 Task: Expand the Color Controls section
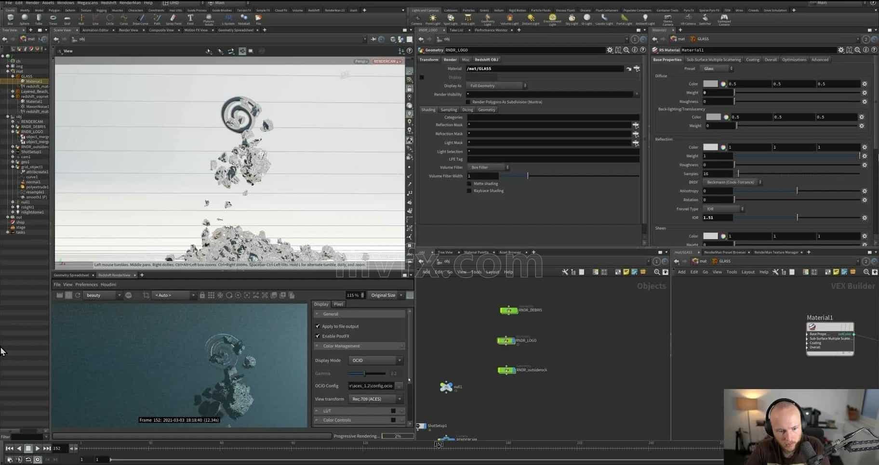pos(317,420)
